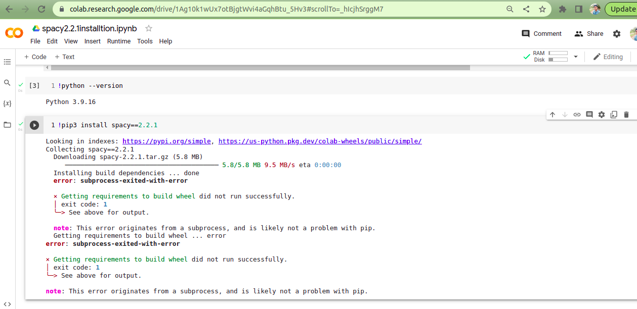Open the Insert menu
637x309 pixels.
tap(93, 41)
